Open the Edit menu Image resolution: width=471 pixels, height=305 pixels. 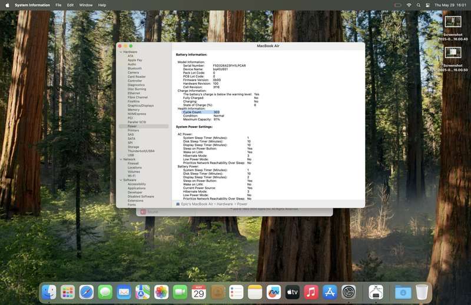coord(70,5)
